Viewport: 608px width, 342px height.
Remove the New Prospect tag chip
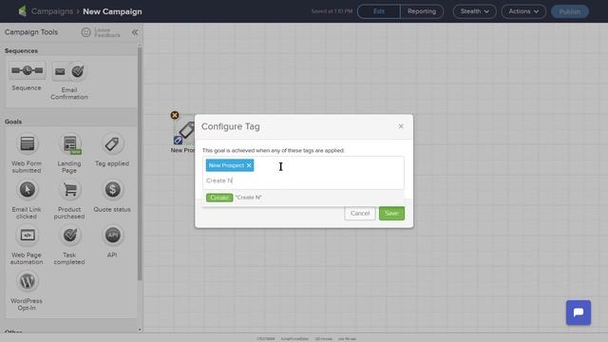tap(249, 165)
